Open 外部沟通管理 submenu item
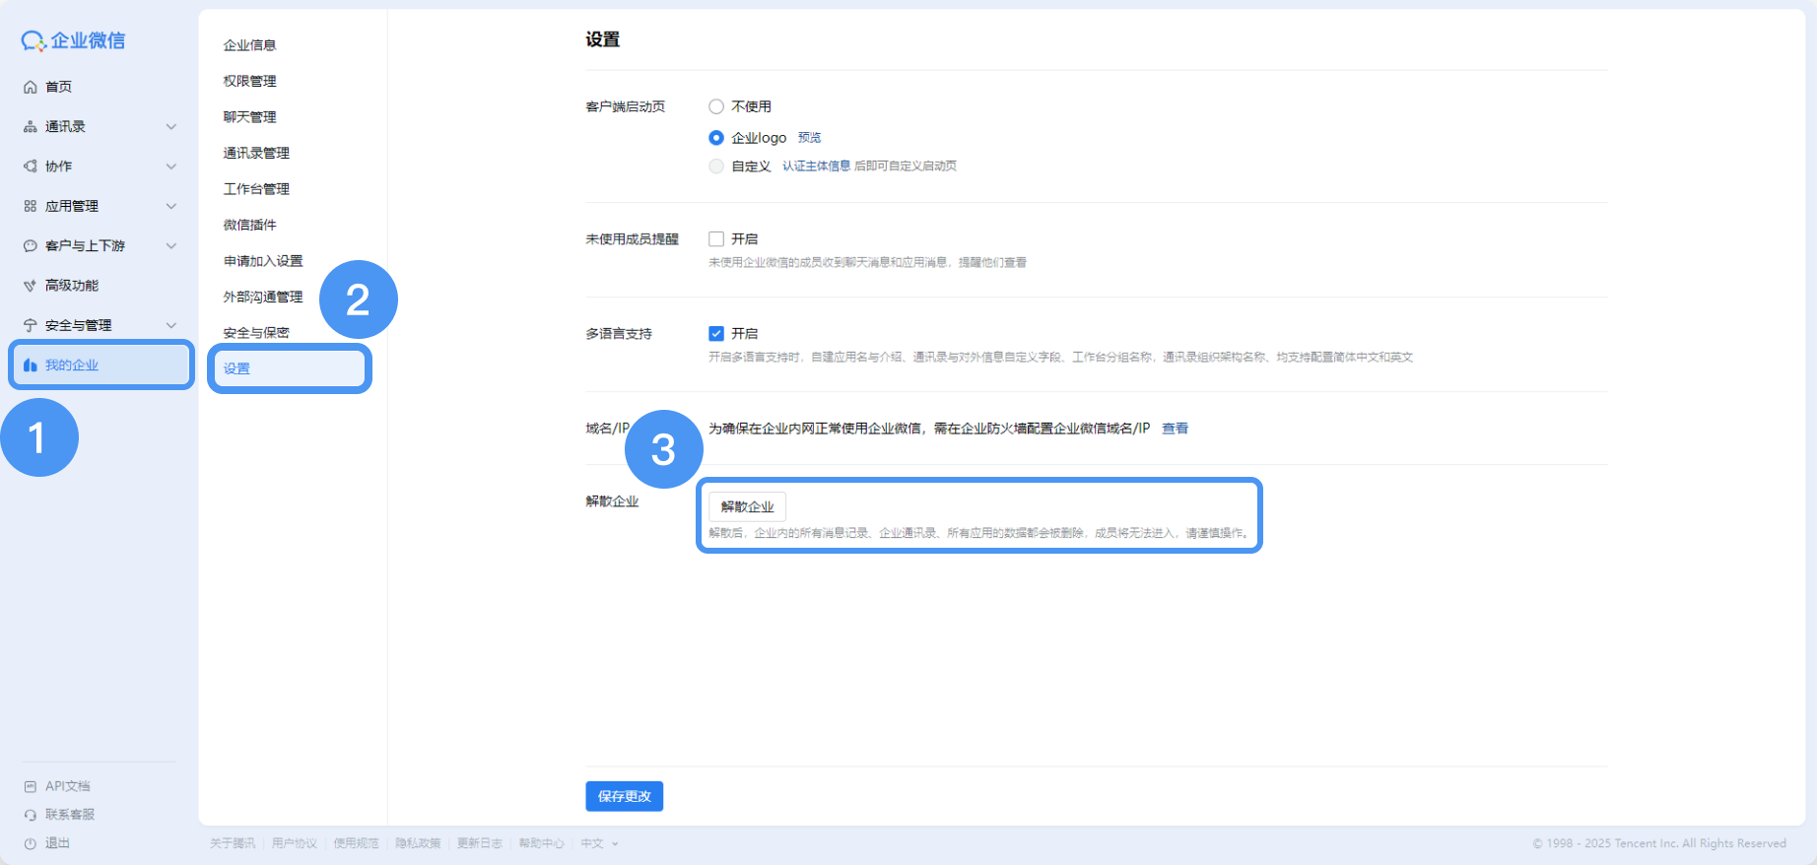This screenshot has height=865, width=1817. pyautogui.click(x=263, y=297)
